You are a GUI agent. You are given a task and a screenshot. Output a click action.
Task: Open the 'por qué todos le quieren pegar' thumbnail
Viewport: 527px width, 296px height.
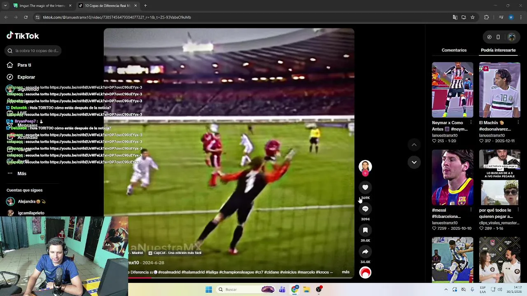pyautogui.click(x=500, y=177)
